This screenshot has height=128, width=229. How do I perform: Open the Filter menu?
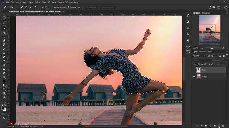click(x=44, y=2)
